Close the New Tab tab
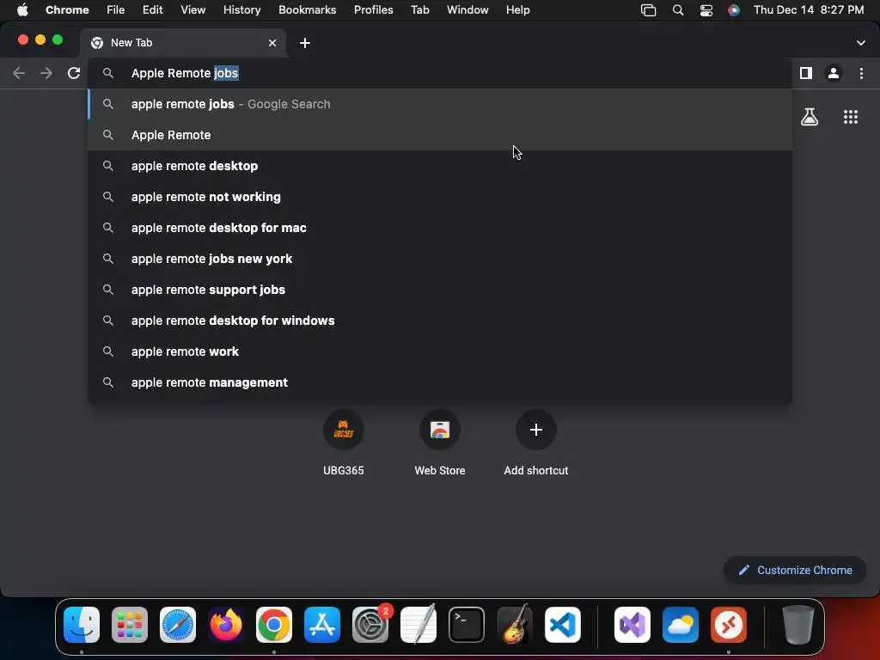This screenshot has height=660, width=880. 272,43
